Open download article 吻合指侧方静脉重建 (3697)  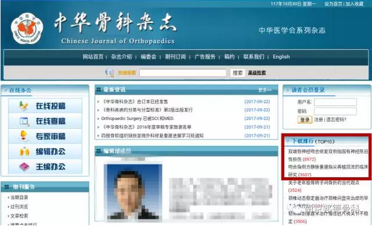coord(328,171)
